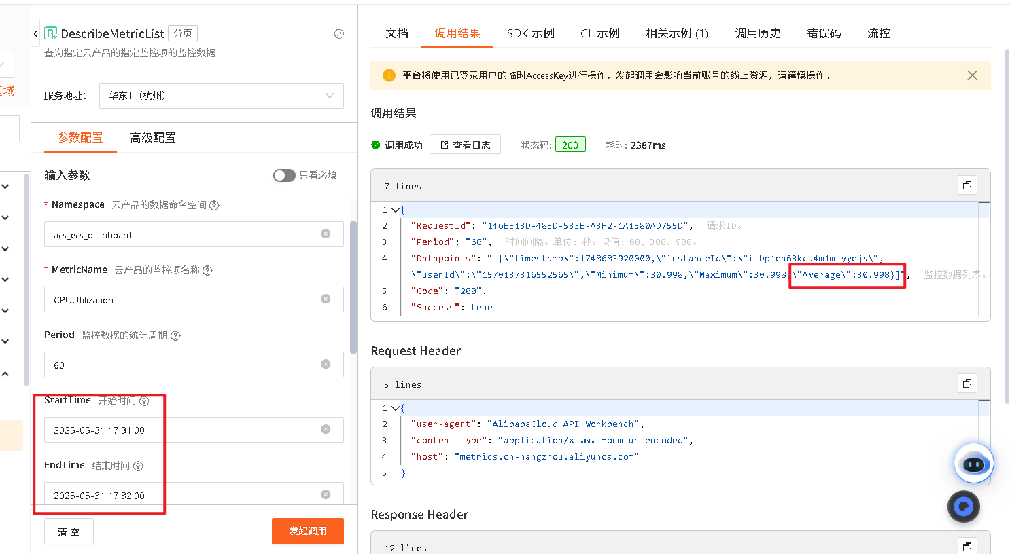
Task: Click the 清空 button
Action: 69,532
